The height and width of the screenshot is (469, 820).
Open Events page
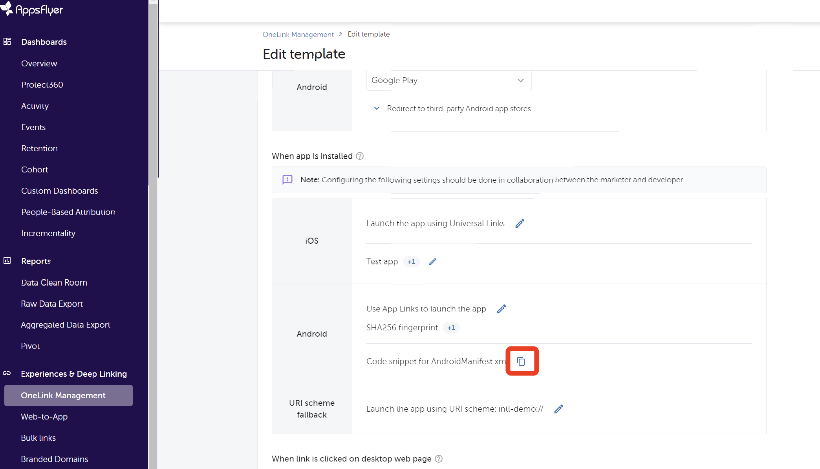click(33, 127)
